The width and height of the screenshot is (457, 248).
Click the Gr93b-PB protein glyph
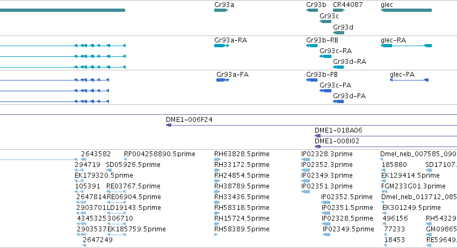(312, 80)
